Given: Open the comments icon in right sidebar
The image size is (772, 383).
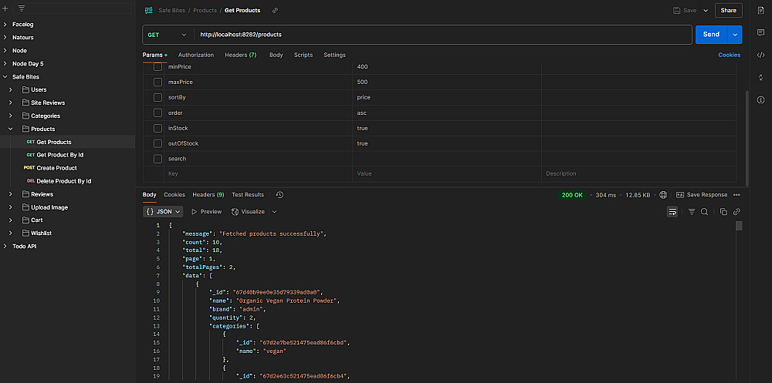Looking at the screenshot, I should [760, 33].
